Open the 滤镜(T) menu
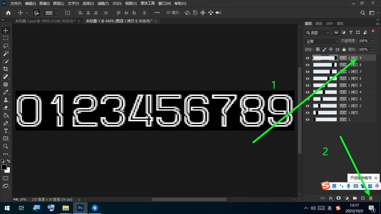 coord(103,4)
